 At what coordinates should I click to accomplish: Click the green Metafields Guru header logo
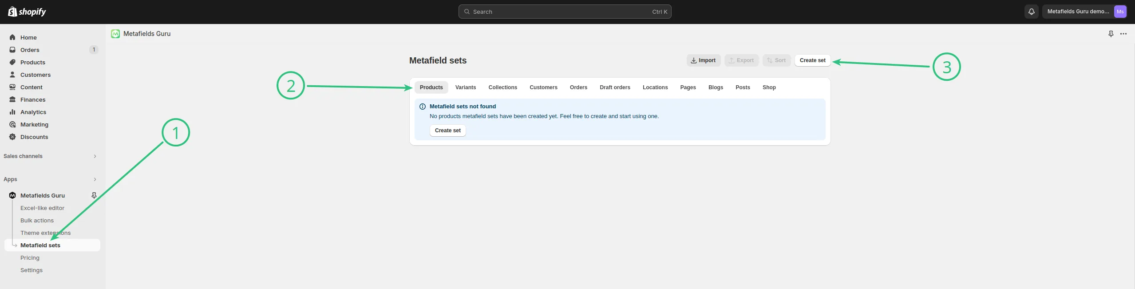(115, 34)
